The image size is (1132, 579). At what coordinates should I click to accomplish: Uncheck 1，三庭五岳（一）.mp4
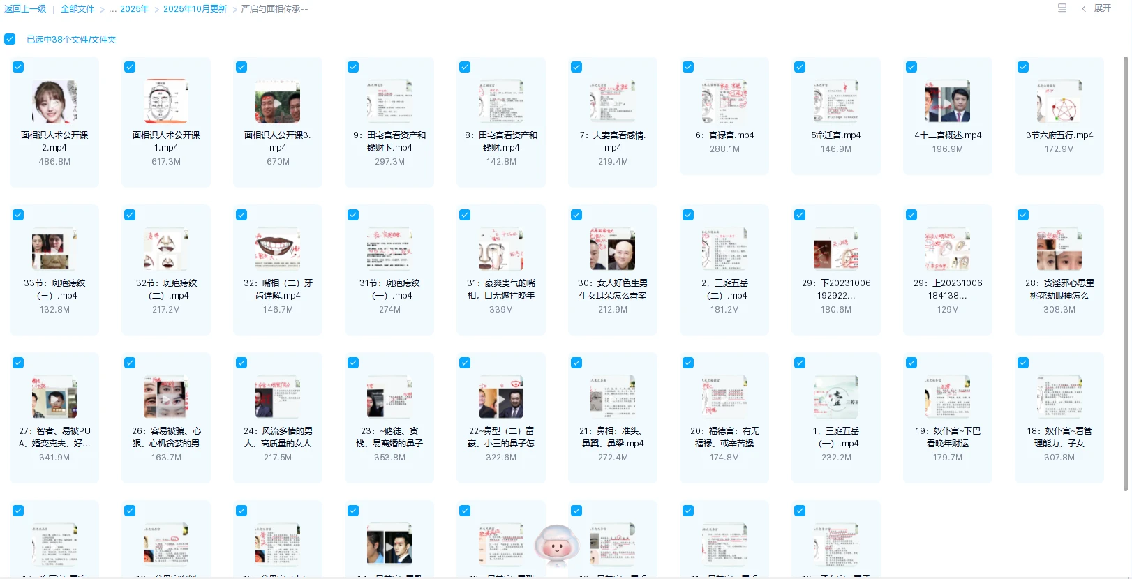point(800,363)
